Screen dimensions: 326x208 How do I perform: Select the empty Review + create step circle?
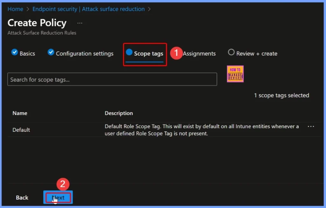coord(231,52)
